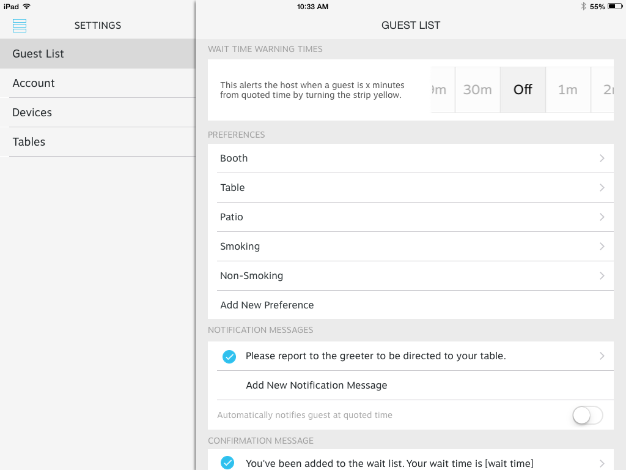
Task: Enable automatic guest notification at quoted time
Action: point(587,416)
